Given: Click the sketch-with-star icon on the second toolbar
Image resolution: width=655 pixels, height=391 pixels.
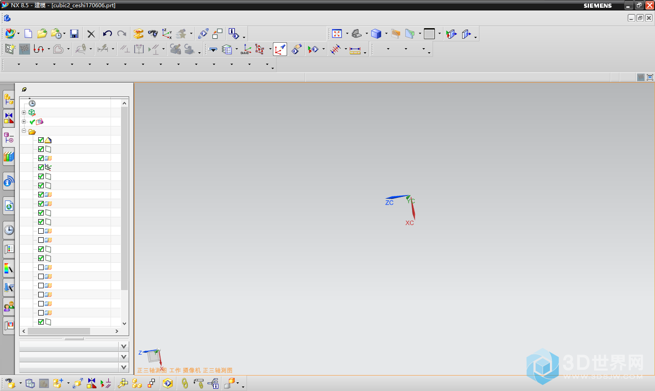Looking at the screenshot, I should click(x=10, y=49).
